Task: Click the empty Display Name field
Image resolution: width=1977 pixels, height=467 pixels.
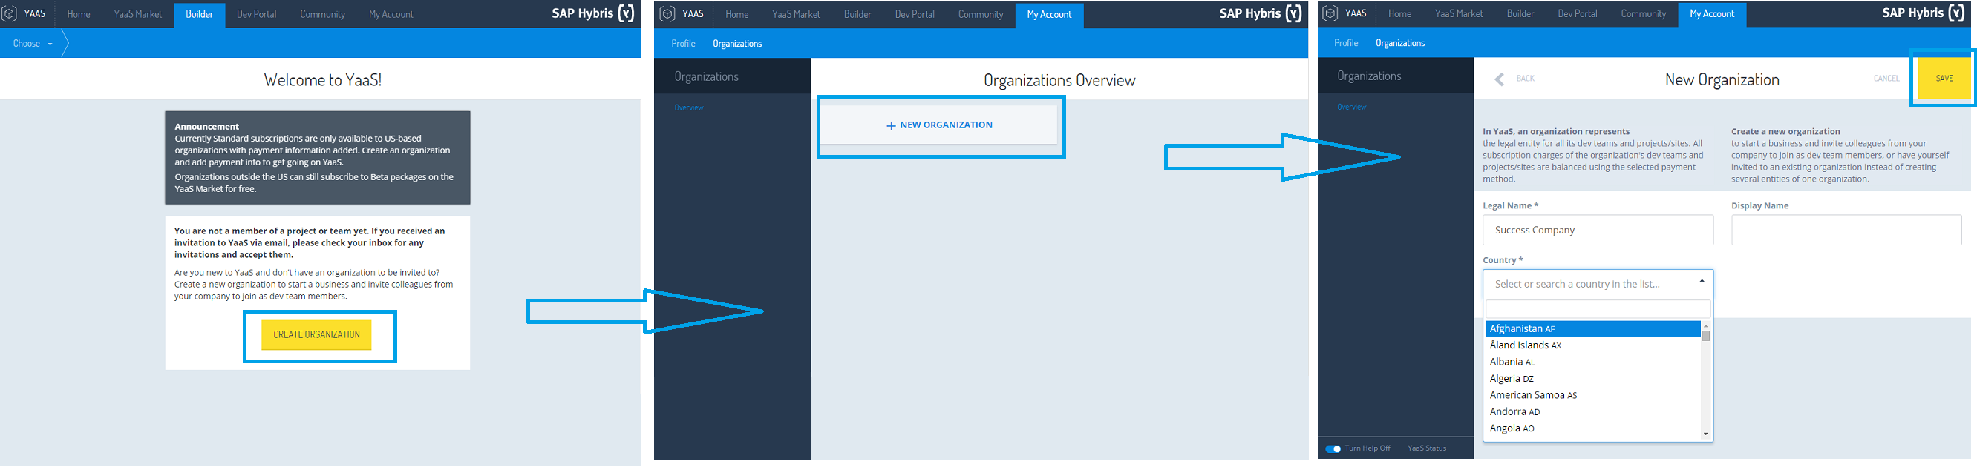Action: (1846, 230)
